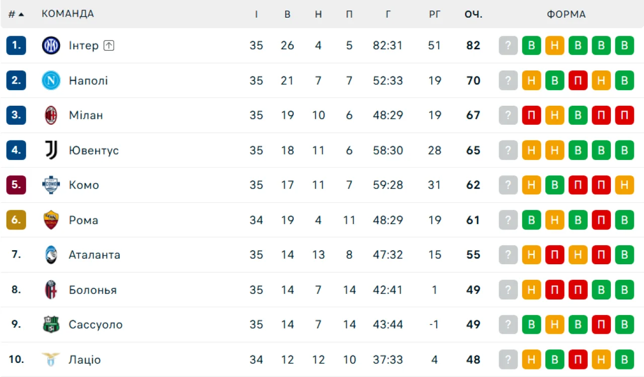
Task: Click promotion arrow icon beside Інтер
Action: click(109, 45)
